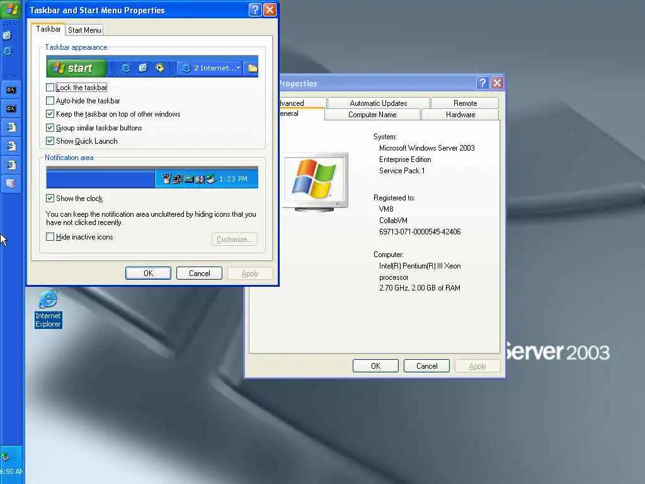Open the partly hidden Advanced tab in System Properties
The width and height of the screenshot is (645, 484).
coord(302,103)
